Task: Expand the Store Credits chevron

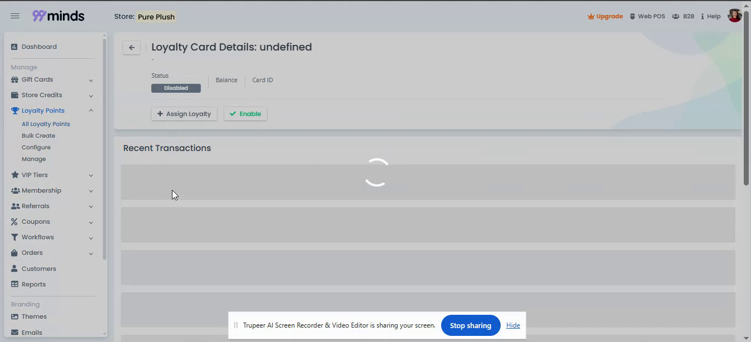Action: (91, 95)
